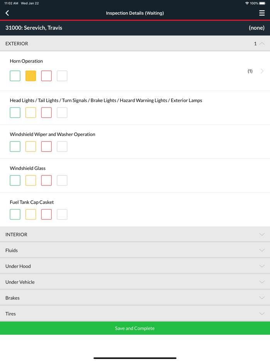Tap the (none) label in header

click(256, 28)
